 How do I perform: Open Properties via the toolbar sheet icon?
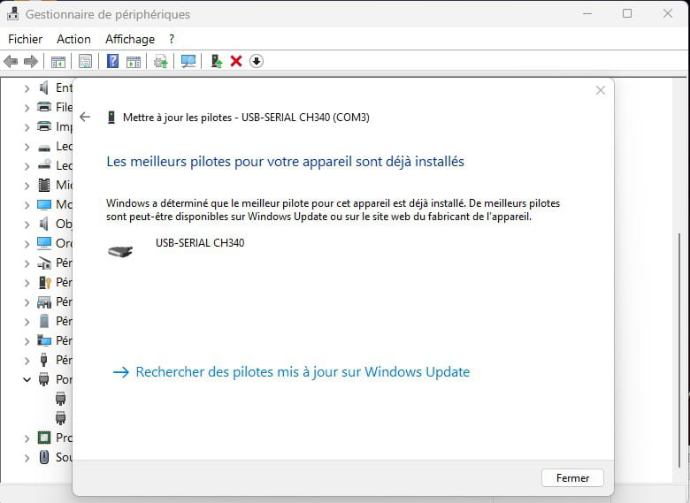[x=86, y=61]
